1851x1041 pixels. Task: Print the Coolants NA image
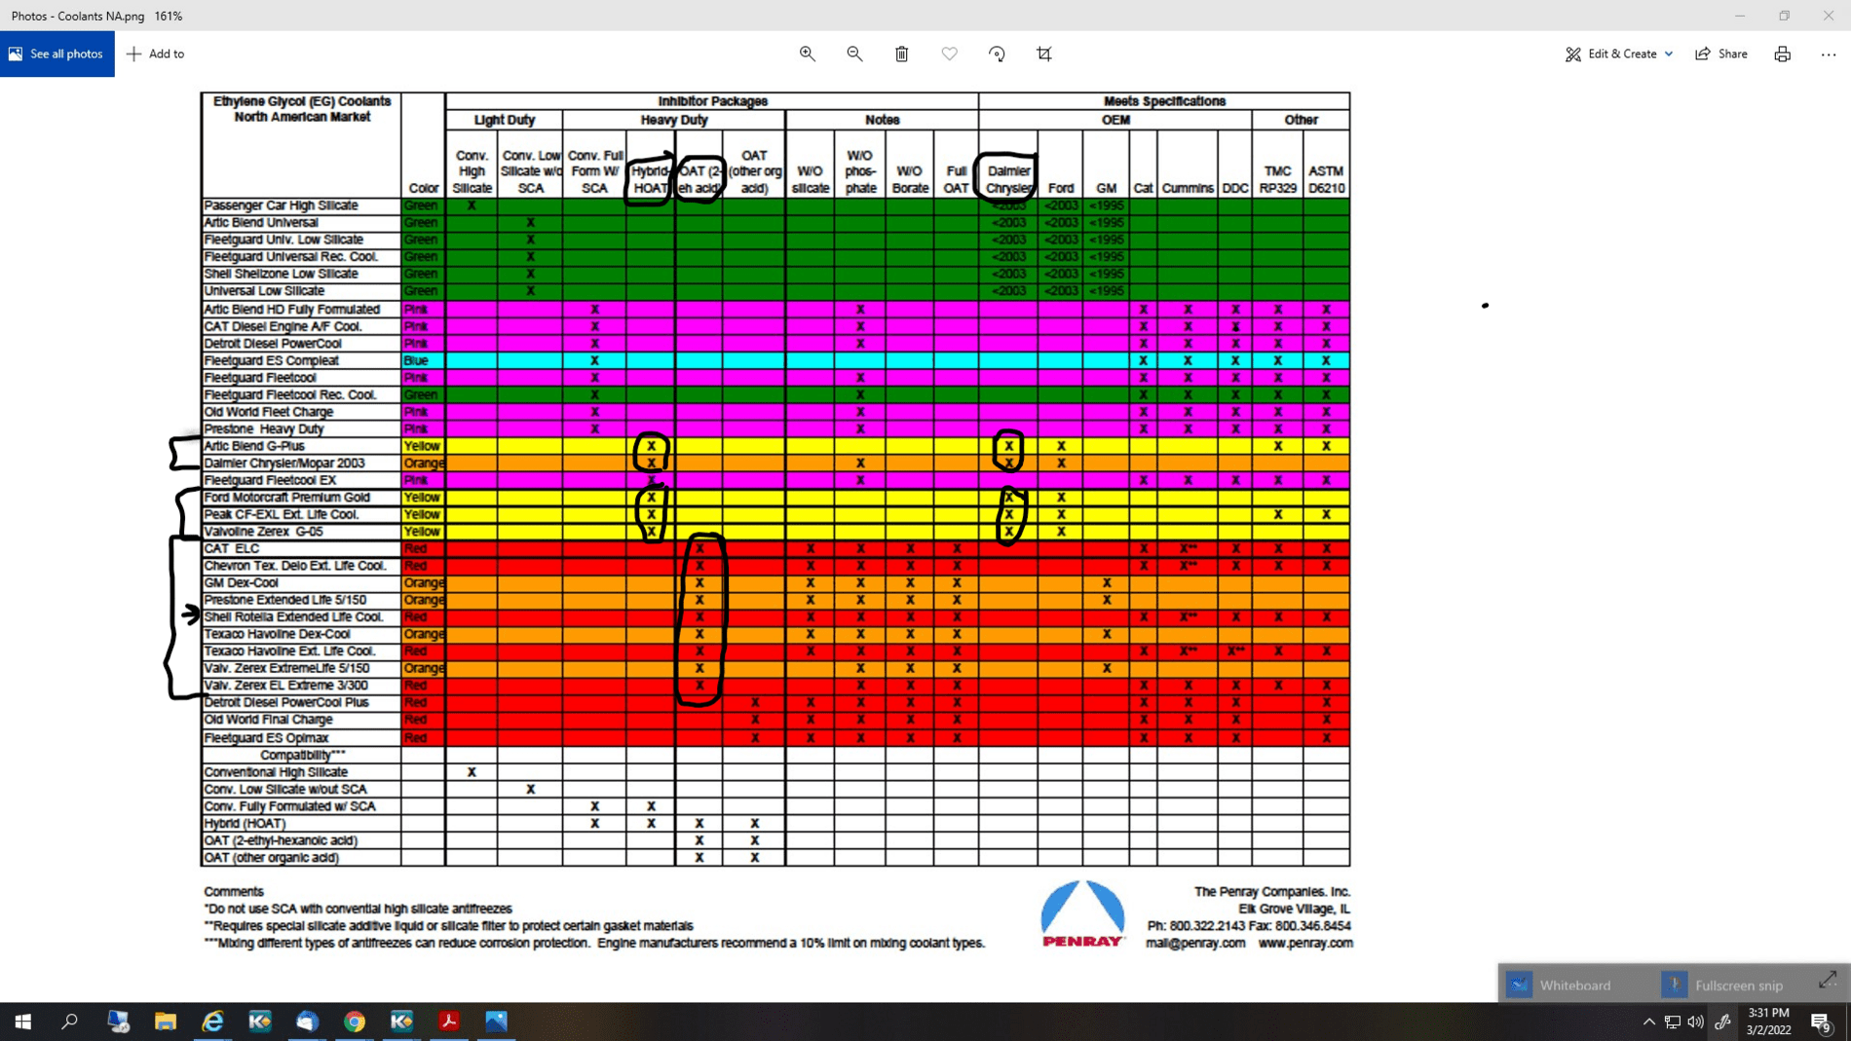(1782, 54)
